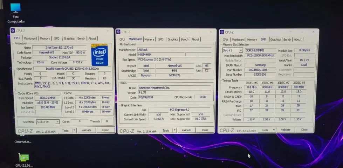Open the ChromeSetup desktop icon

[x=23, y=139]
